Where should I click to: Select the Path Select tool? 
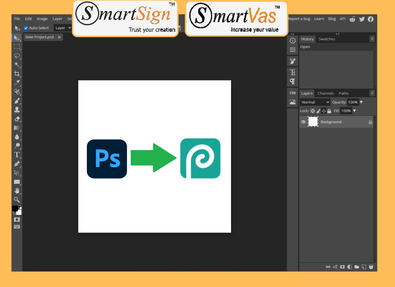17,173
